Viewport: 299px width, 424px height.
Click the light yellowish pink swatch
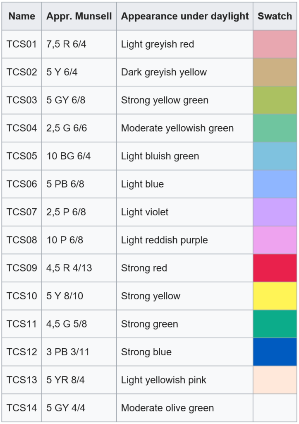click(x=275, y=380)
